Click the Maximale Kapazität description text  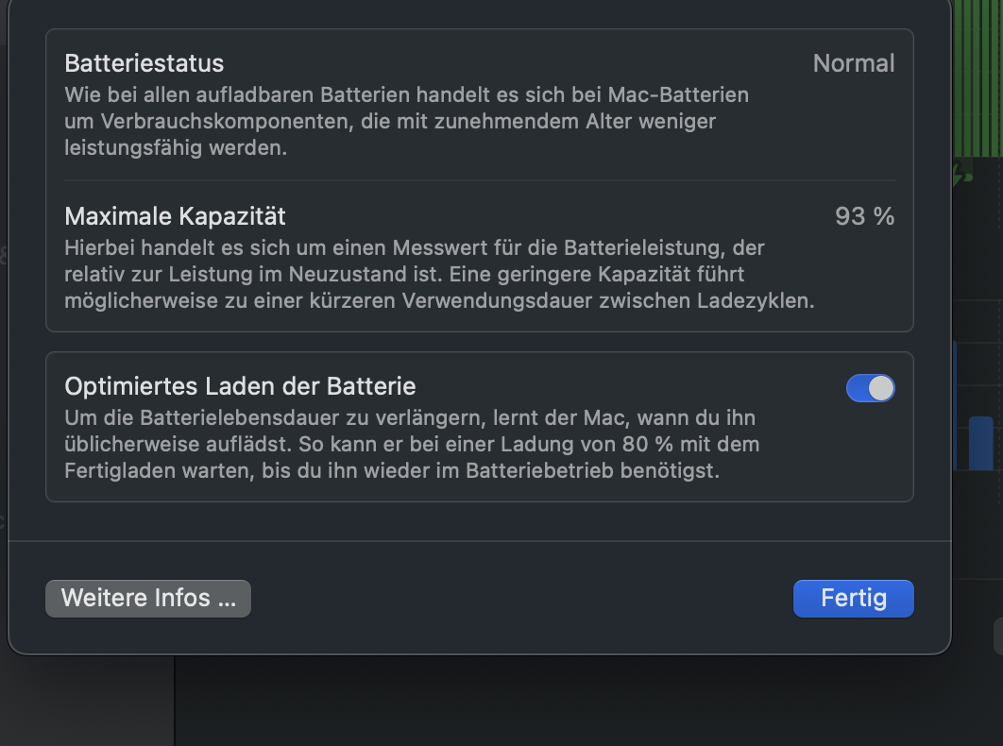(x=439, y=275)
